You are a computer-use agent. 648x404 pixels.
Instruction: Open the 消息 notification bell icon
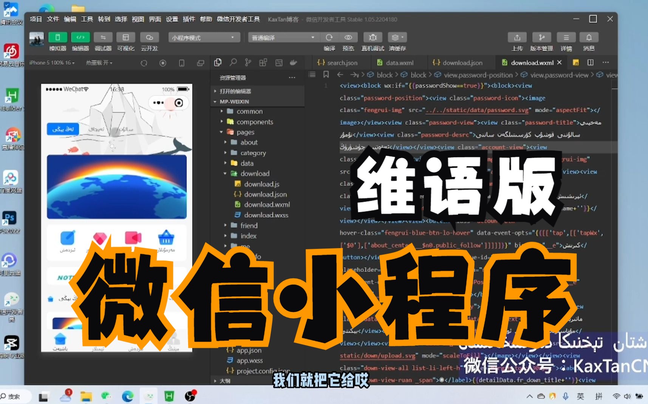[x=589, y=37]
